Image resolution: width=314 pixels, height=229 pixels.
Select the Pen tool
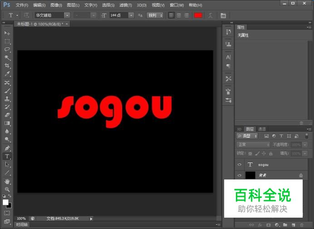click(7, 148)
